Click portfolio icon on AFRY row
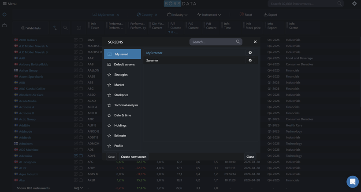 [81, 168]
